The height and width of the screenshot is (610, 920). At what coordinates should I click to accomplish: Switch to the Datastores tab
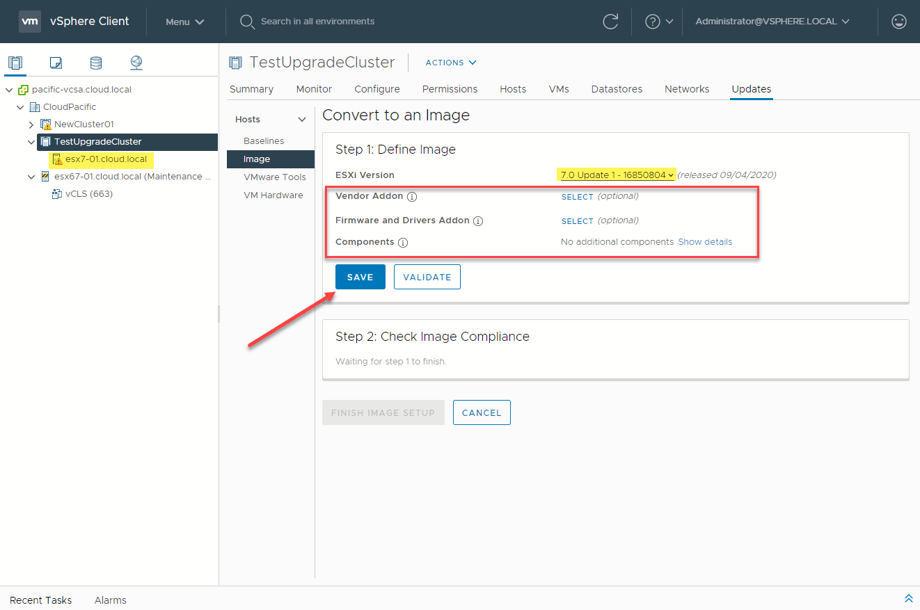(617, 89)
